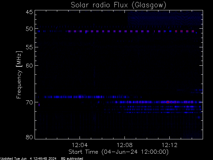Click the 'Updated Tue Jun 4 12:46:49 2024' text
This screenshot has height=160, width=213.
(x=28, y=159)
